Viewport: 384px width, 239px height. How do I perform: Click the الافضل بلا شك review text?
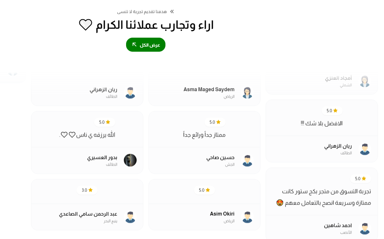(322, 123)
